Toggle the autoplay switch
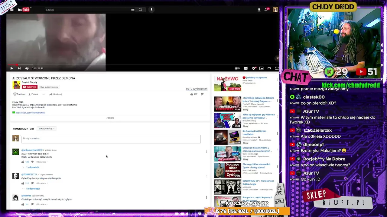The image size is (387, 217). [x=237, y=68]
